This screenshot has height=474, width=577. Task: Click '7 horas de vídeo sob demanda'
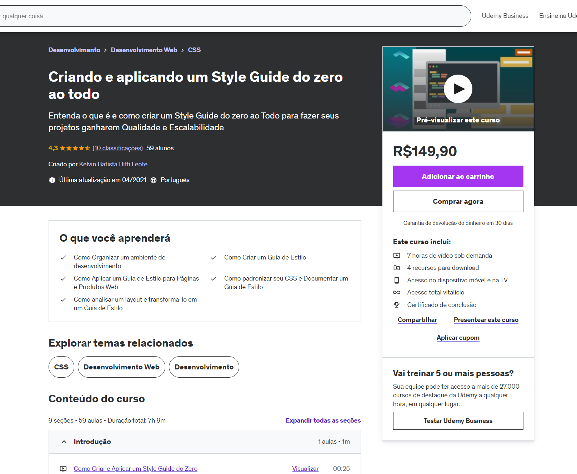[450, 256]
